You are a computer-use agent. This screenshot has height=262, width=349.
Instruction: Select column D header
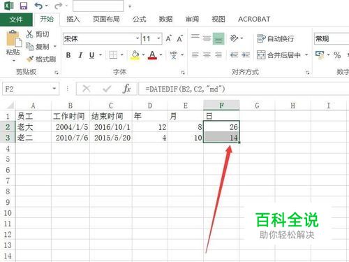[150, 105]
